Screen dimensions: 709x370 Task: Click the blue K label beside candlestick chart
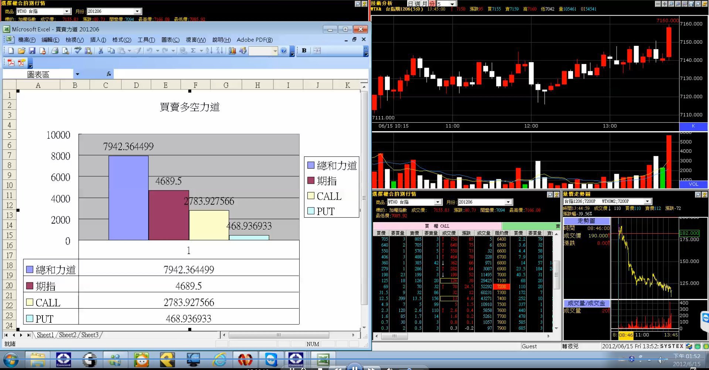coord(693,126)
